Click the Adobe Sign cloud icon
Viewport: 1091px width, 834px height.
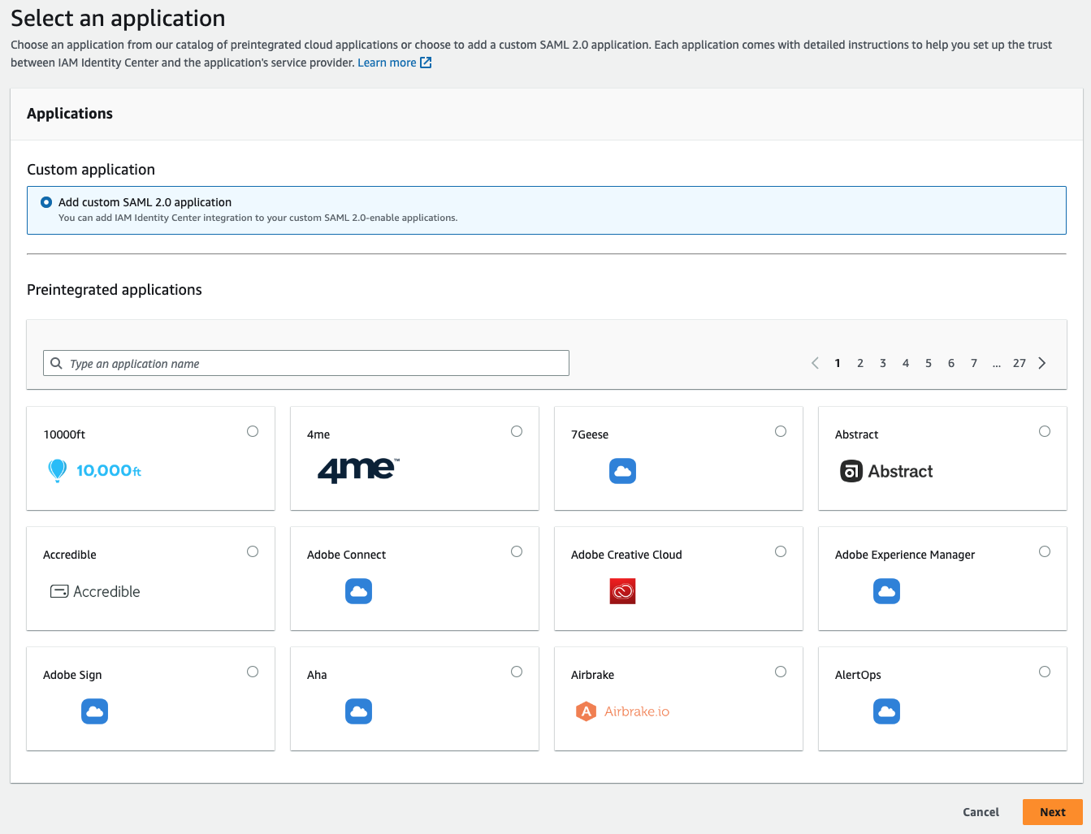click(x=94, y=711)
